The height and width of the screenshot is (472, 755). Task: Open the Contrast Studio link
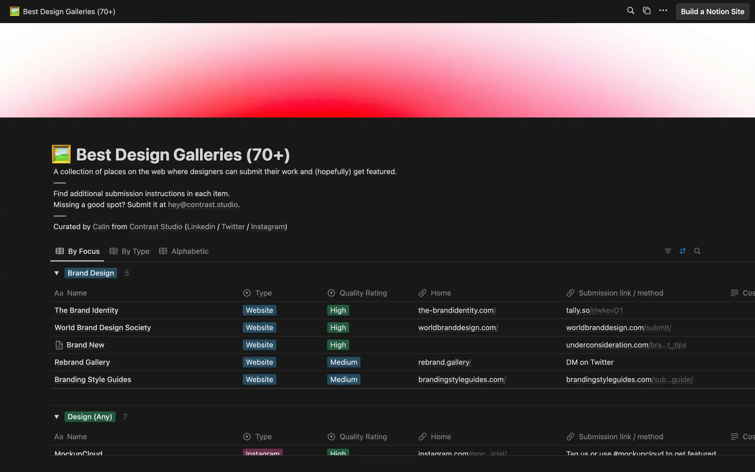[156, 227]
